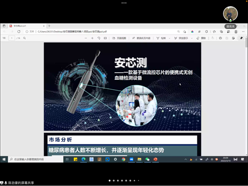Zoom in the PDF with plus icon
248x186 pixels.
pyautogui.click(x=92, y=38)
